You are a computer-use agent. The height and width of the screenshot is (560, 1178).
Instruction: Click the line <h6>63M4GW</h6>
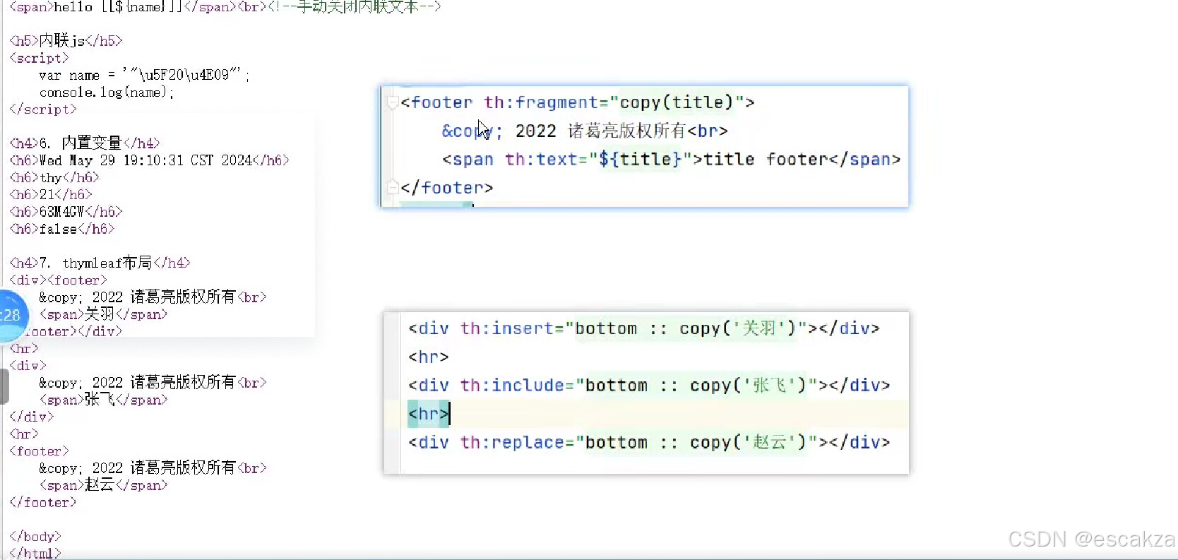[66, 212]
